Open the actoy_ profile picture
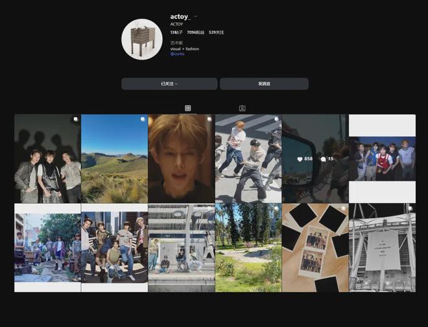 [141, 39]
